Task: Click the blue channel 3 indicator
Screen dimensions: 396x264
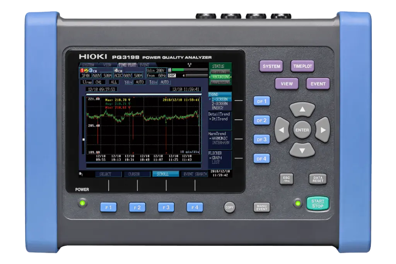Action: pyautogui.click(x=90, y=70)
